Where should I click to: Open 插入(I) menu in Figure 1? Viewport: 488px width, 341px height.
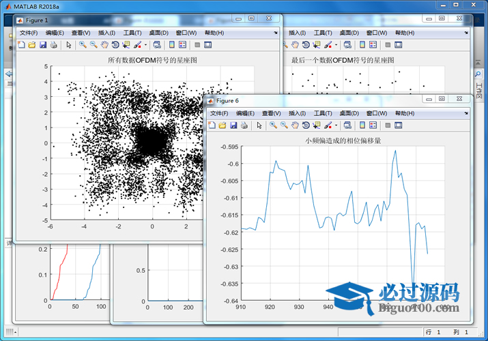coord(106,33)
